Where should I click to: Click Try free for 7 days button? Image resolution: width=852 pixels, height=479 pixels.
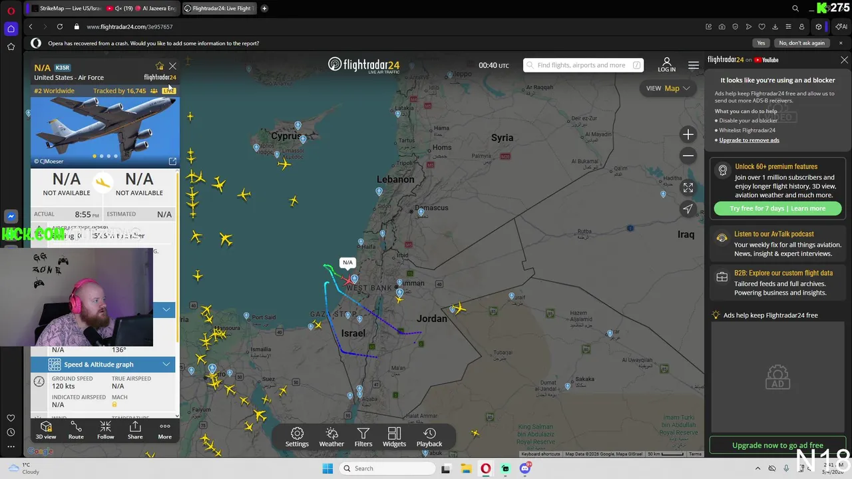pyautogui.click(x=777, y=208)
